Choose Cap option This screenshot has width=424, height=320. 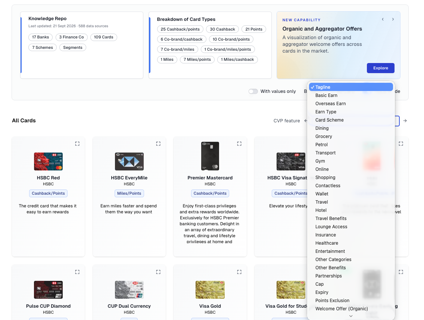coord(351,284)
